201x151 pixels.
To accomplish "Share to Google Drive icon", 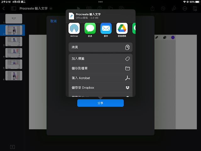I will click(x=122, y=28).
